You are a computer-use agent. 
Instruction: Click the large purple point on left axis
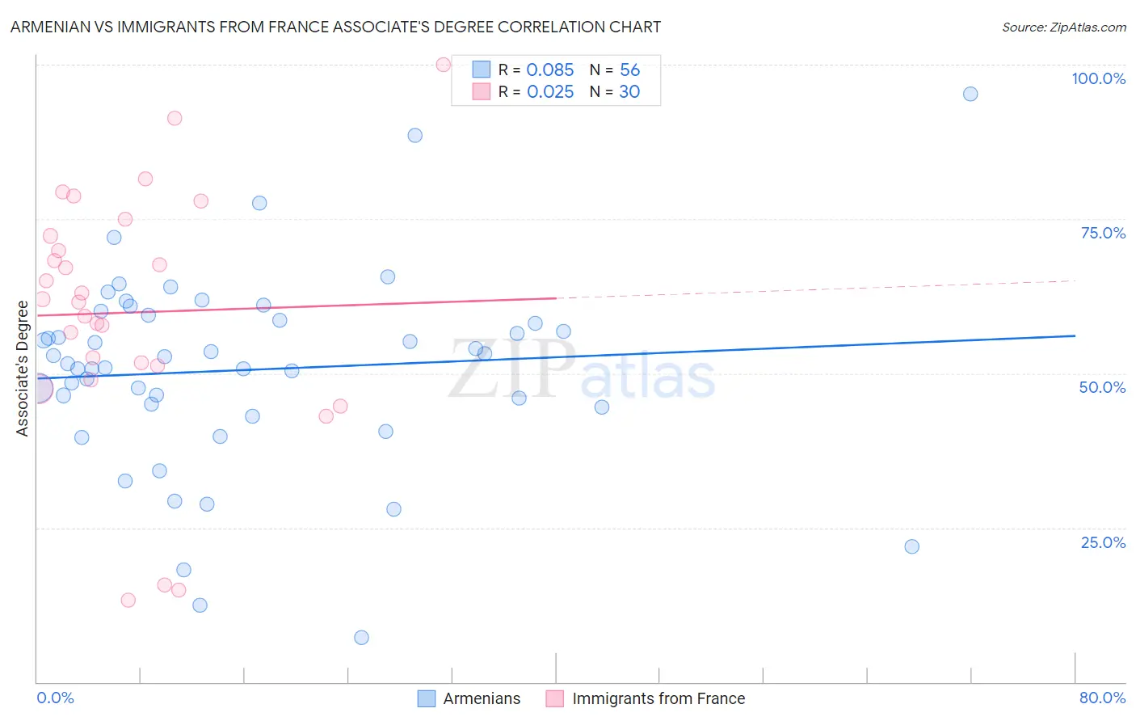click(39, 389)
